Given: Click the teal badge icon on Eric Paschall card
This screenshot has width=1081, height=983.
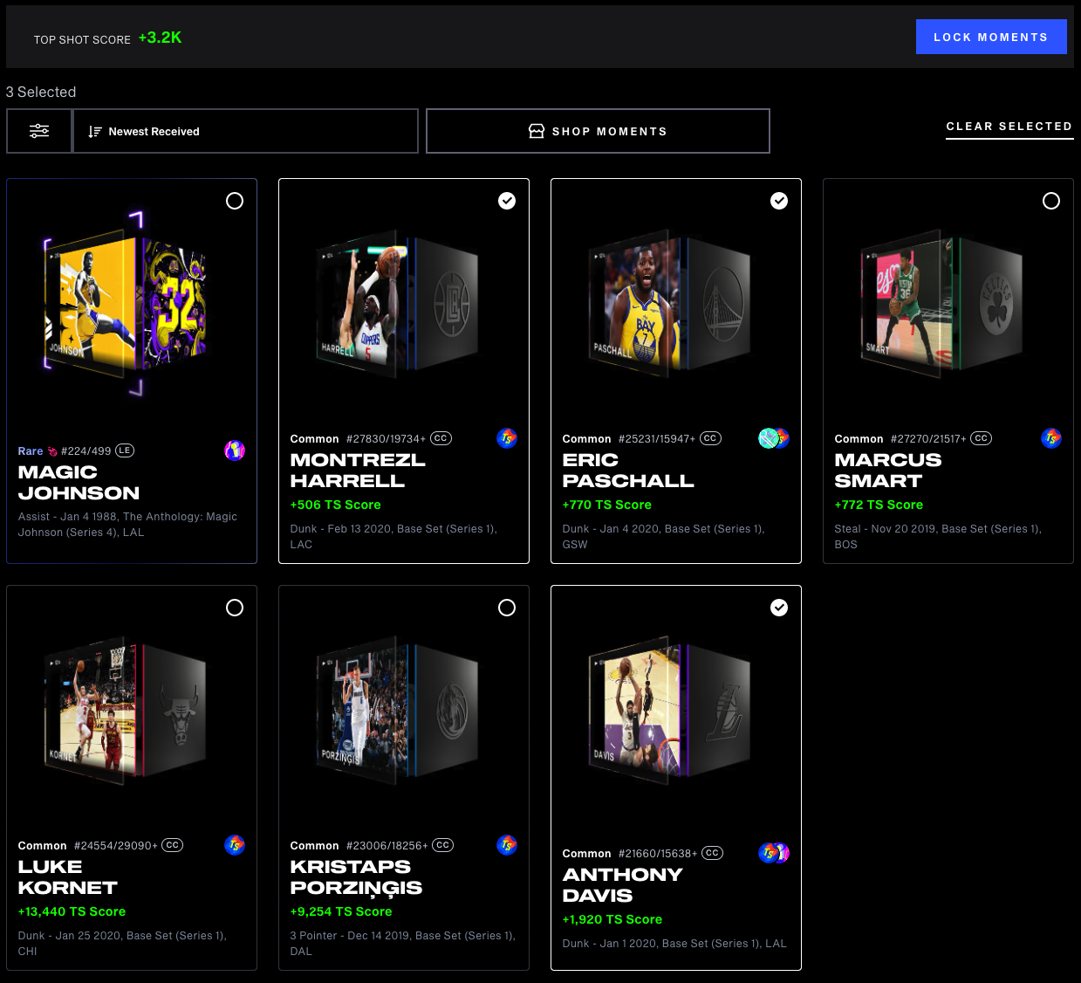Looking at the screenshot, I should click(768, 438).
